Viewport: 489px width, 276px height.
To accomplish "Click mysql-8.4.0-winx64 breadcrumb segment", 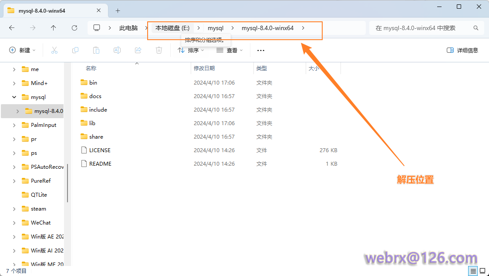I will 267,28.
